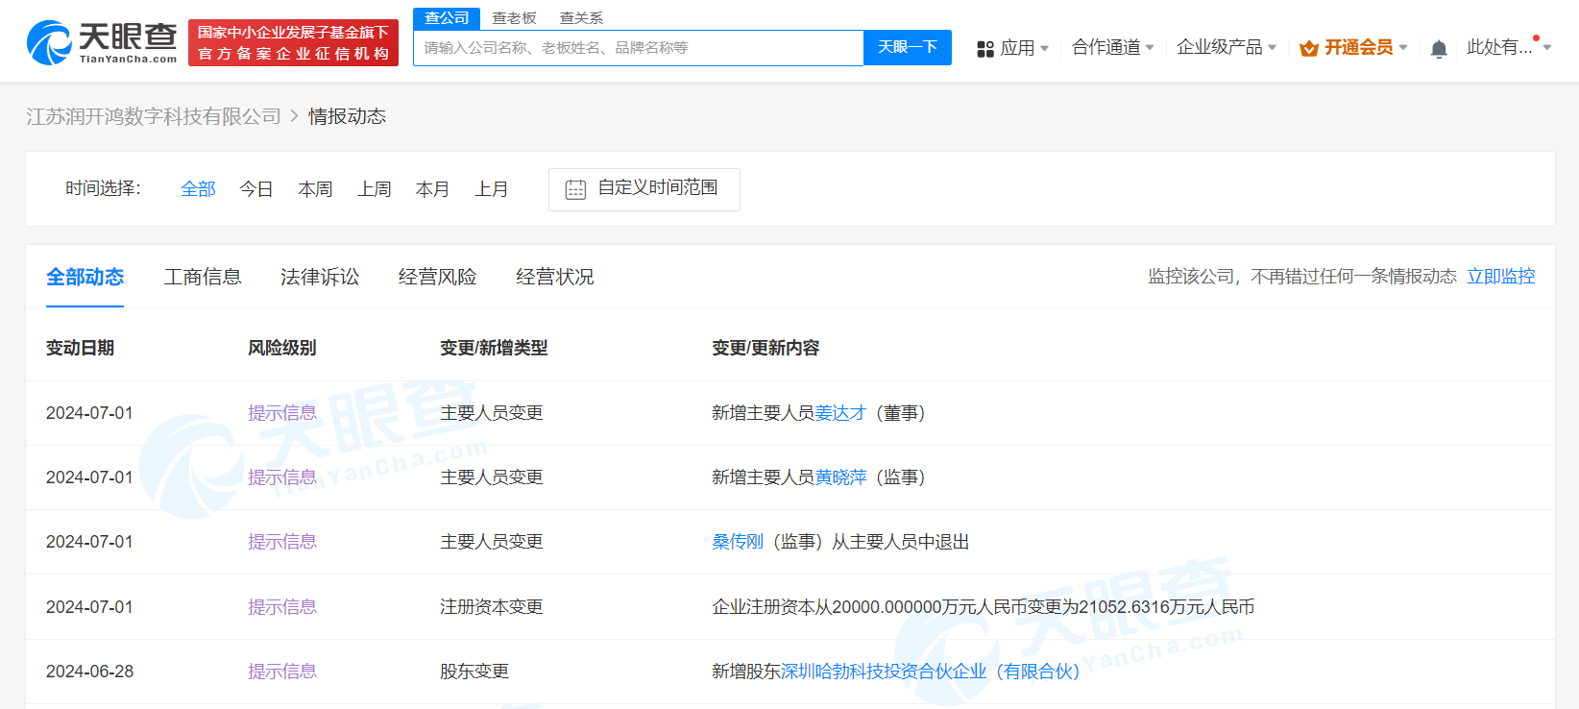The image size is (1579, 709).
Task: Select the 全部动态 tab
Action: tap(85, 277)
